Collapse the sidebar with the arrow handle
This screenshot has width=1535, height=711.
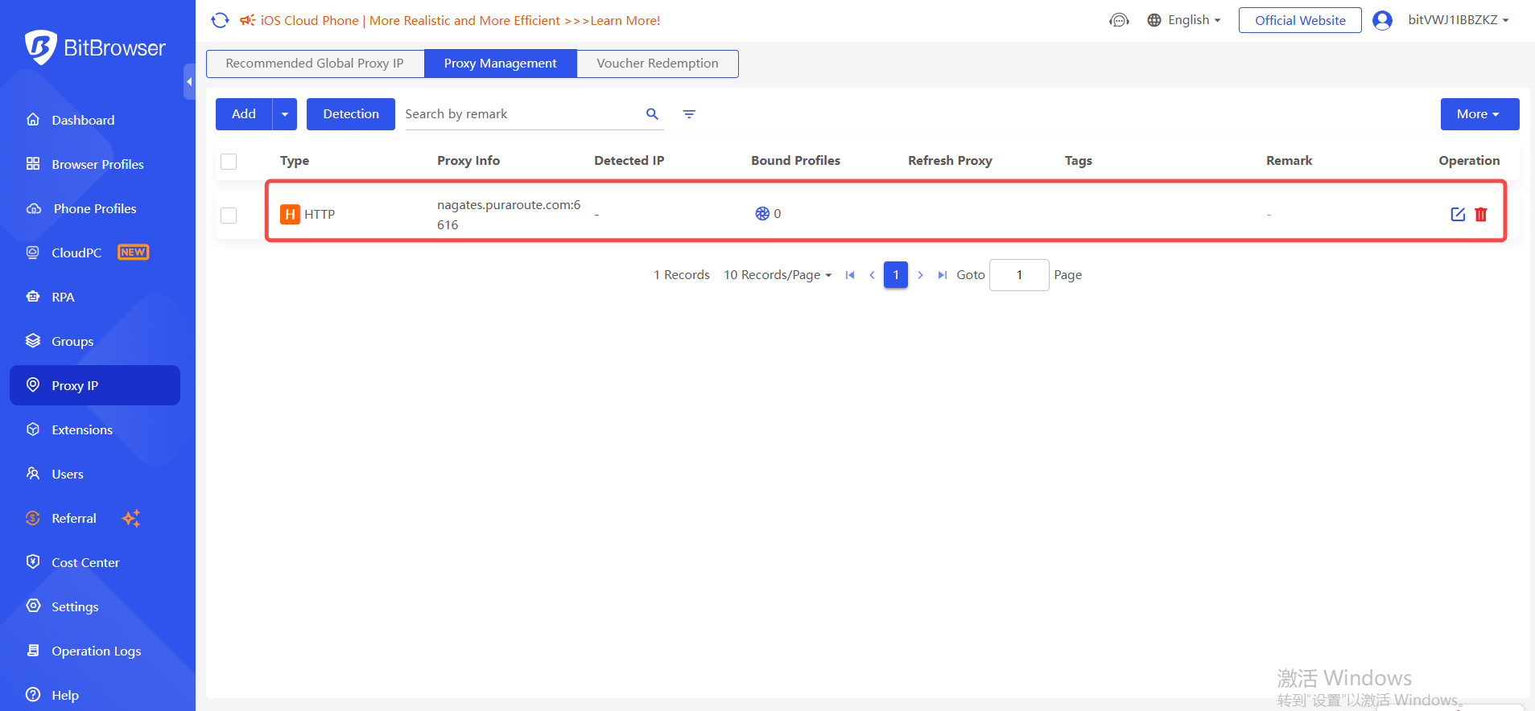pyautogui.click(x=190, y=81)
